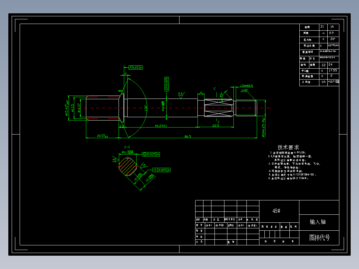The image size is (359, 269).
Task: Select the 1.5×Φ8.5 groove callout
Action: pyautogui.click(x=246, y=86)
